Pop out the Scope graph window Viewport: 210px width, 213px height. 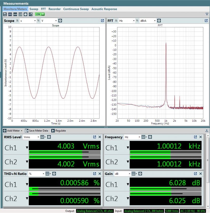(x=102, y=21)
